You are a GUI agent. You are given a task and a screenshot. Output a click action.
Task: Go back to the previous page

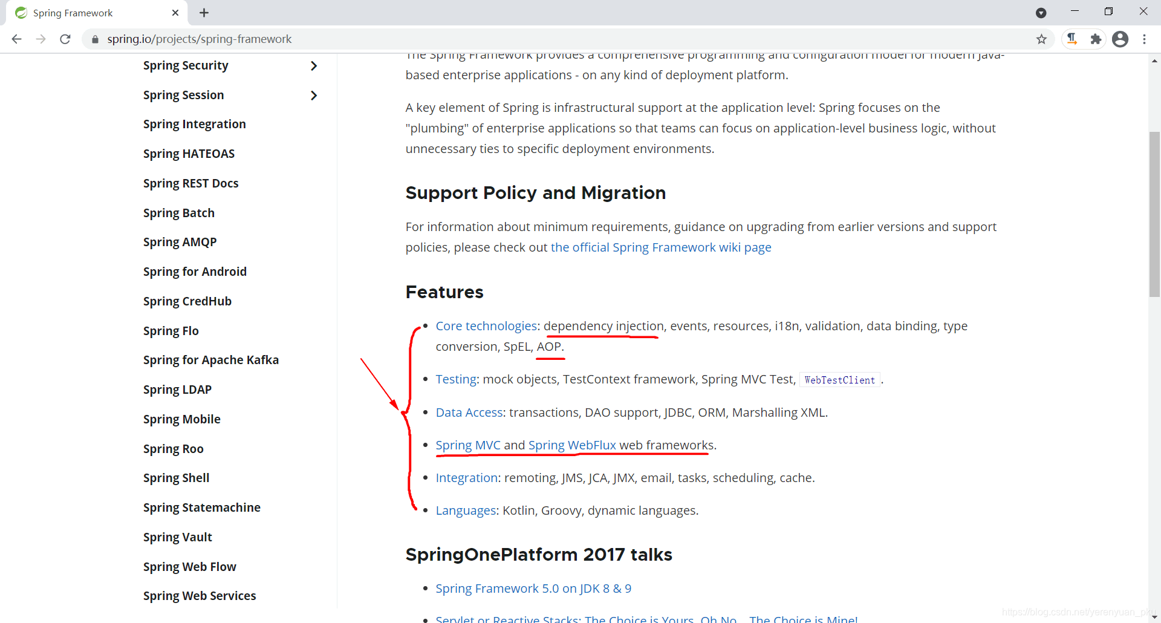(16, 39)
